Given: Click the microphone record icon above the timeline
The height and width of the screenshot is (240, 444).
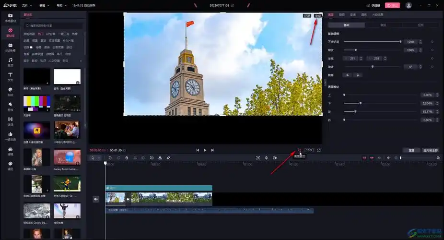Looking at the screenshot, I should pyautogui.click(x=266, y=158).
